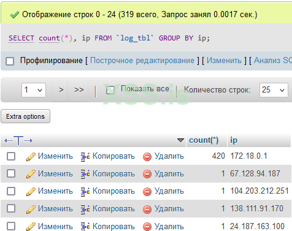Open column options triangle before count(*)
Viewport: 292px width, 231px height.
180,140
